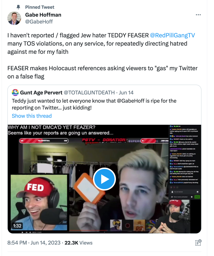Image resolution: width=214 pixels, height=256 pixels.
Task: Click the pinned tweet pin icon
Action: pos(18,7)
